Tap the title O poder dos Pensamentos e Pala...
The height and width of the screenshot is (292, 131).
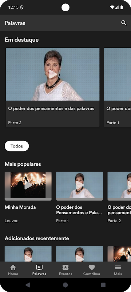[79, 210]
